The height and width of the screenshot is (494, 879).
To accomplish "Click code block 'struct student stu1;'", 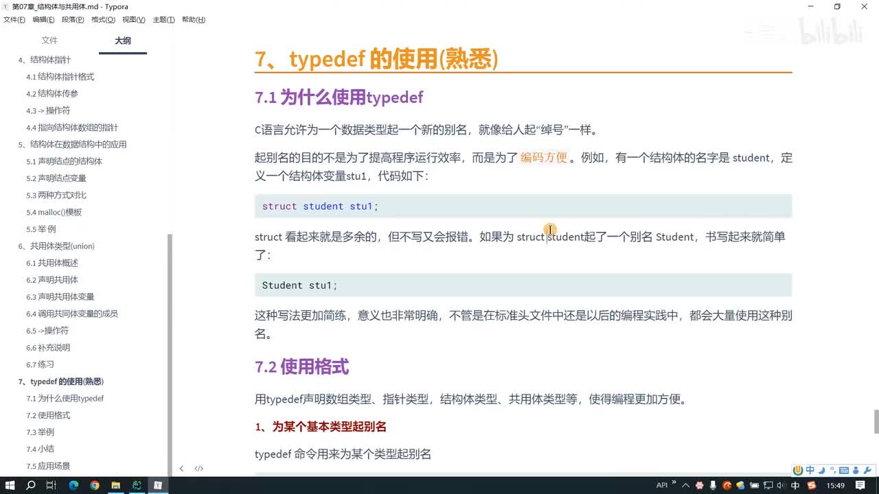I will (523, 206).
